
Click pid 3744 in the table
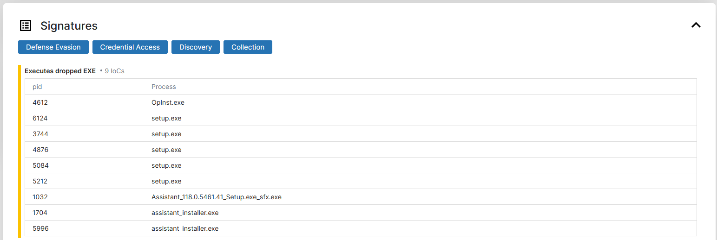coord(40,134)
